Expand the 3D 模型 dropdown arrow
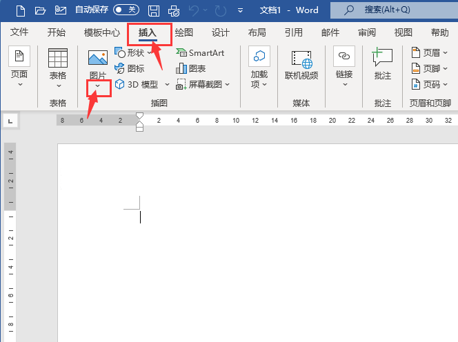458x342 pixels. click(167, 84)
